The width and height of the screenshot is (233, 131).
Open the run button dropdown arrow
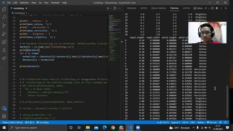coord(111,8)
